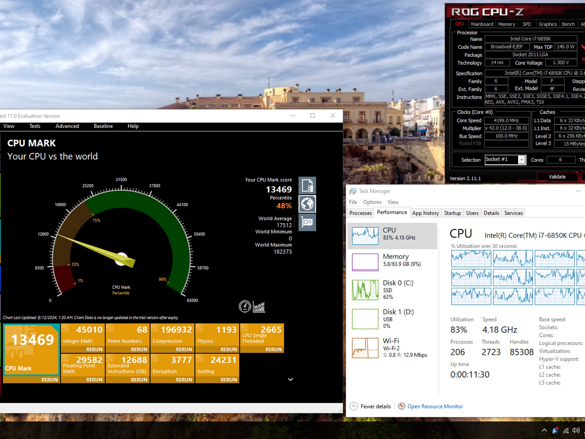Rerun the overall CPU Mark test

(49, 380)
